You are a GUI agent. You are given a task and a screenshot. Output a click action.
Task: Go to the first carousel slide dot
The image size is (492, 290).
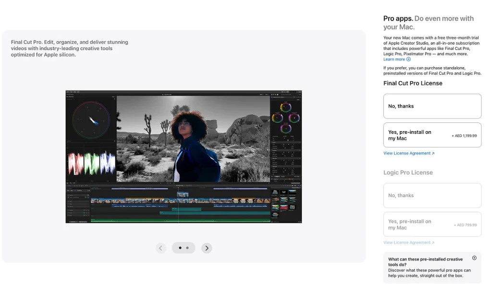pyautogui.click(x=180, y=248)
